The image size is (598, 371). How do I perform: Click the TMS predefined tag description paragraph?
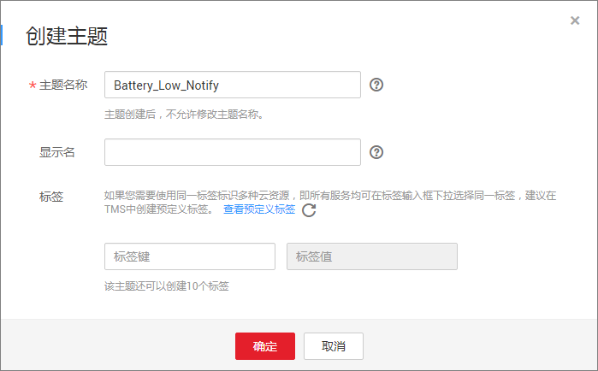click(x=330, y=203)
